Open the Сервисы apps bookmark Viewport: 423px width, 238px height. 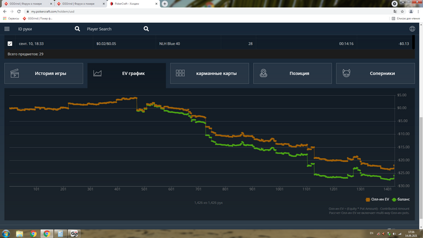tap(11, 18)
